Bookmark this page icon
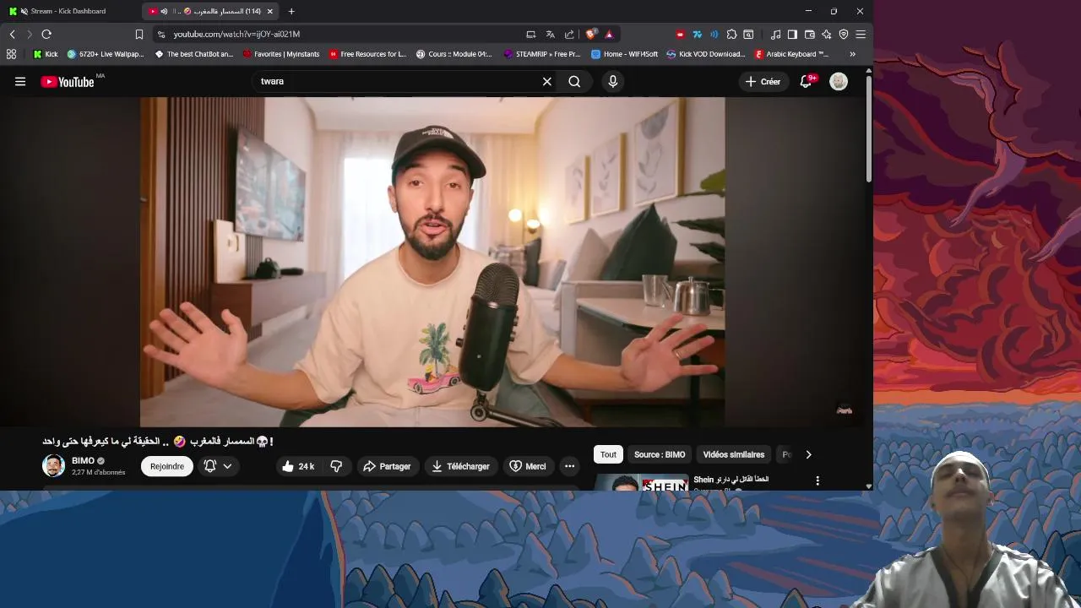 139,34
